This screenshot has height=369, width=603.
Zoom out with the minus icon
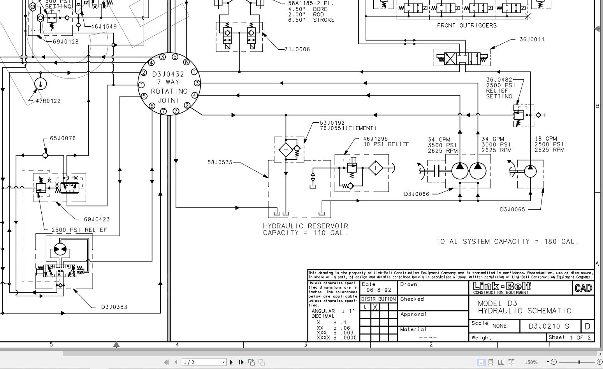pos(554,362)
